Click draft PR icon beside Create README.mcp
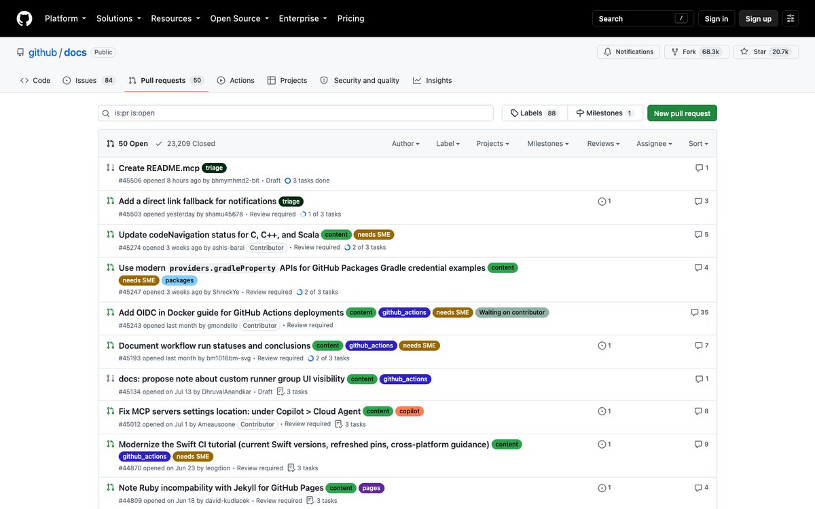Image resolution: width=815 pixels, height=509 pixels. (111, 168)
